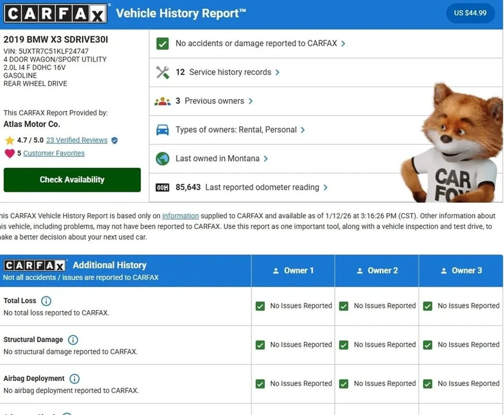
Task: Expand Service history records chevron
Action: (x=277, y=72)
